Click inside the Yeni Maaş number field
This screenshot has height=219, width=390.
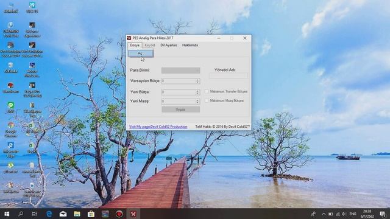pyautogui.click(x=178, y=102)
